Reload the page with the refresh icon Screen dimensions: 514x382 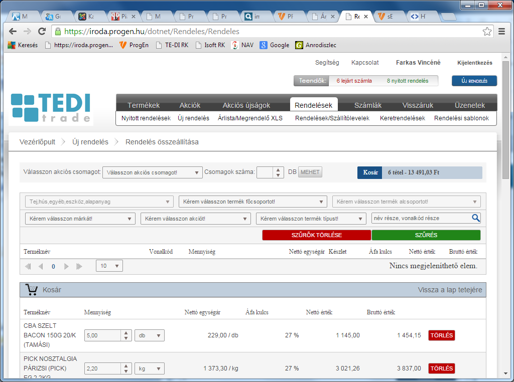42,32
